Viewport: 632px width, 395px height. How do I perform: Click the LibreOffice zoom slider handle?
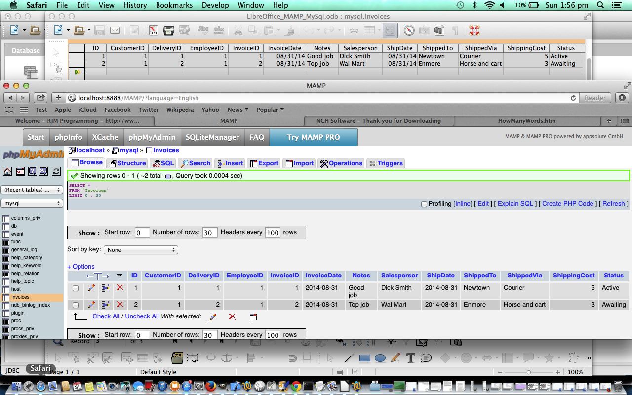(x=528, y=372)
